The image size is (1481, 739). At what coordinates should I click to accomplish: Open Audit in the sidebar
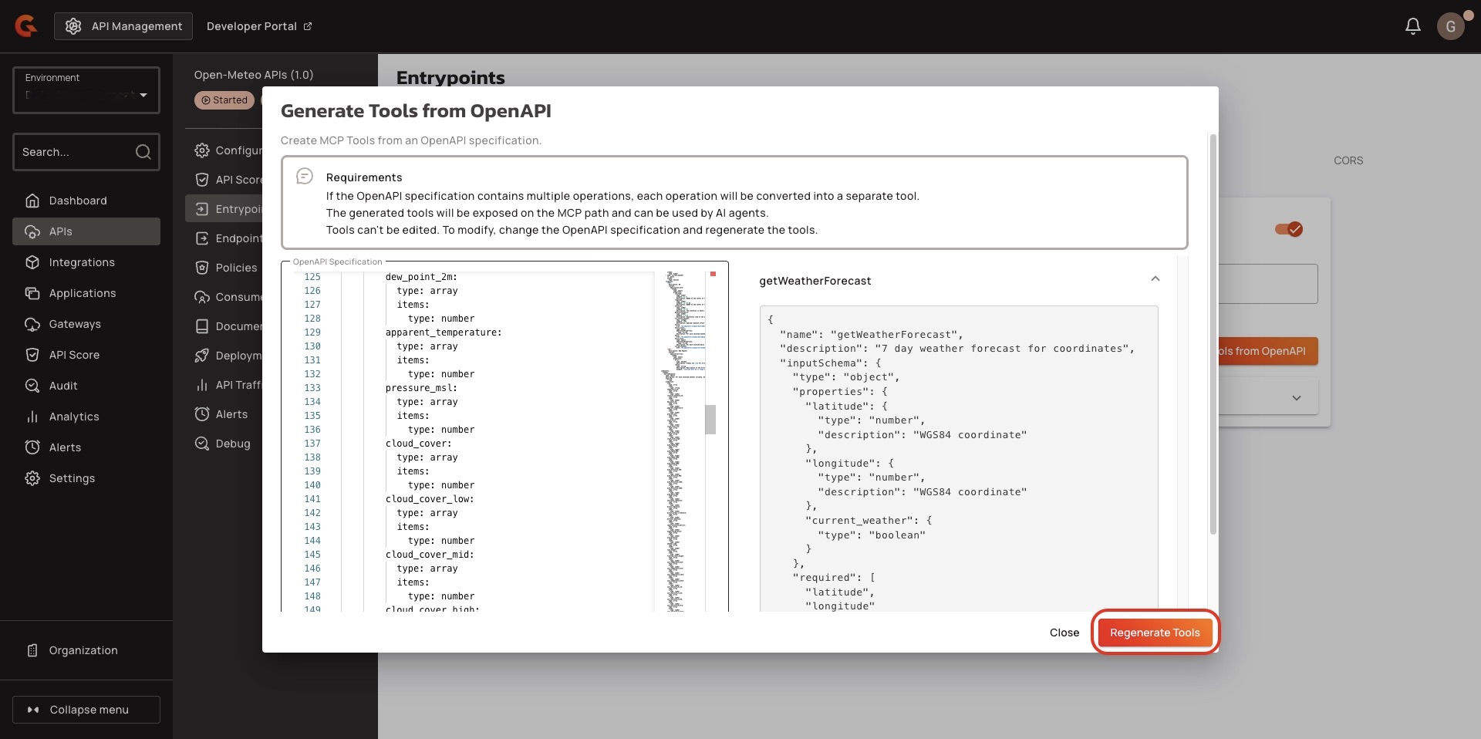[63, 386]
